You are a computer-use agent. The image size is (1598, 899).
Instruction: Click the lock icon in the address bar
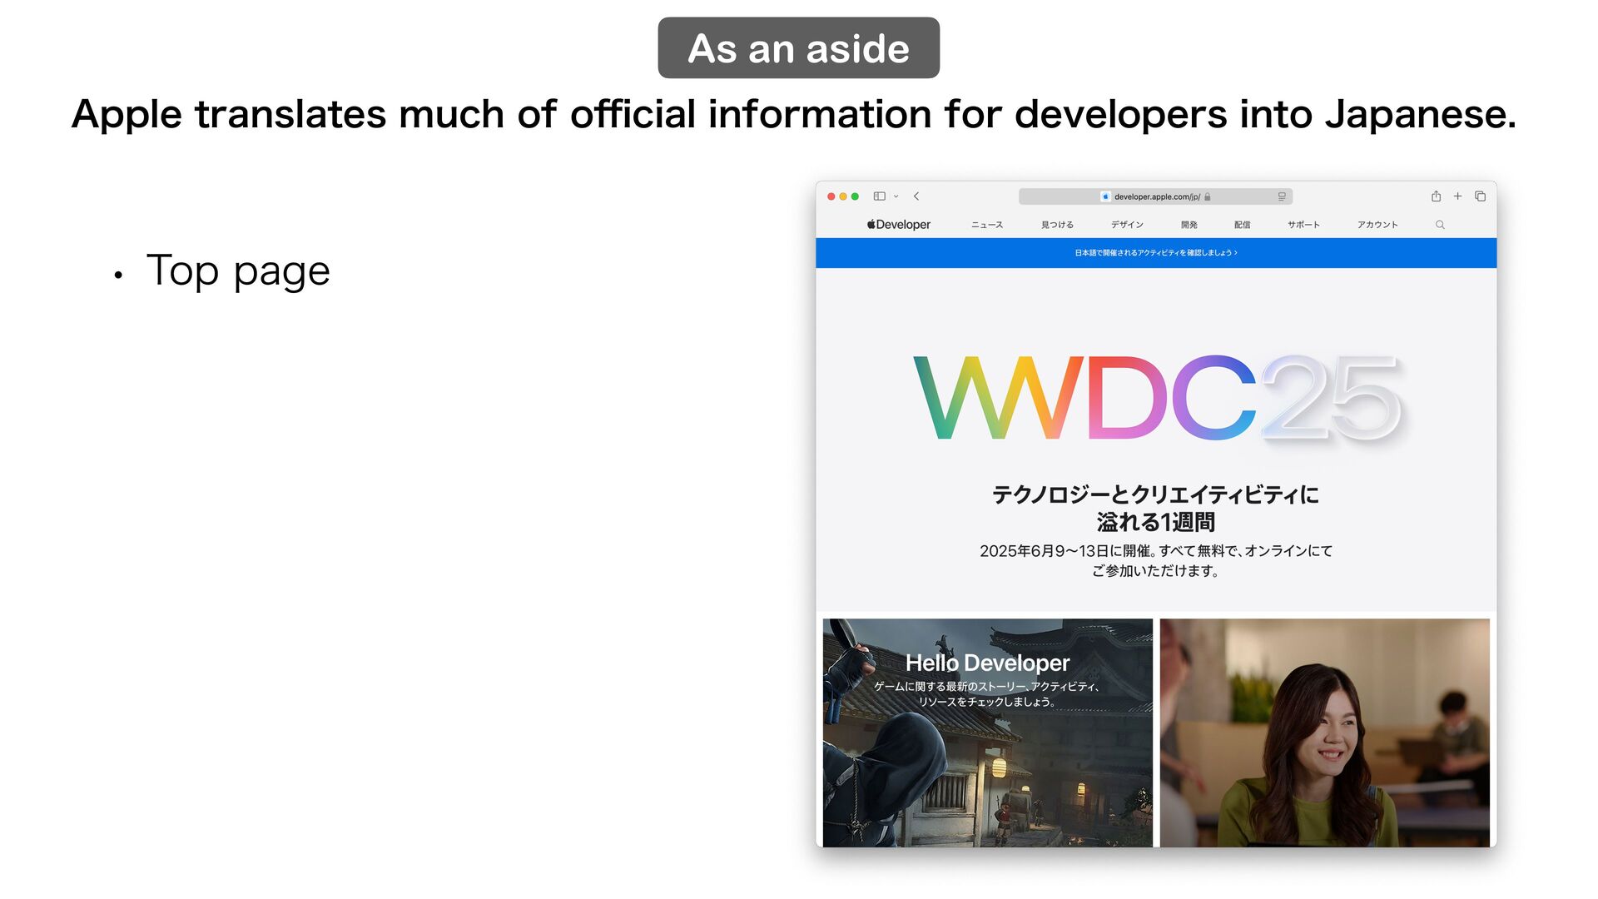click(1208, 196)
